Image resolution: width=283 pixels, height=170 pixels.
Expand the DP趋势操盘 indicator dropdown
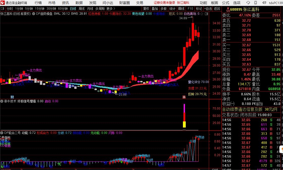pos(34,14)
